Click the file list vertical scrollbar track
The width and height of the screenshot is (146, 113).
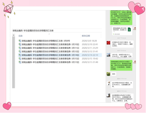pos(13,62)
